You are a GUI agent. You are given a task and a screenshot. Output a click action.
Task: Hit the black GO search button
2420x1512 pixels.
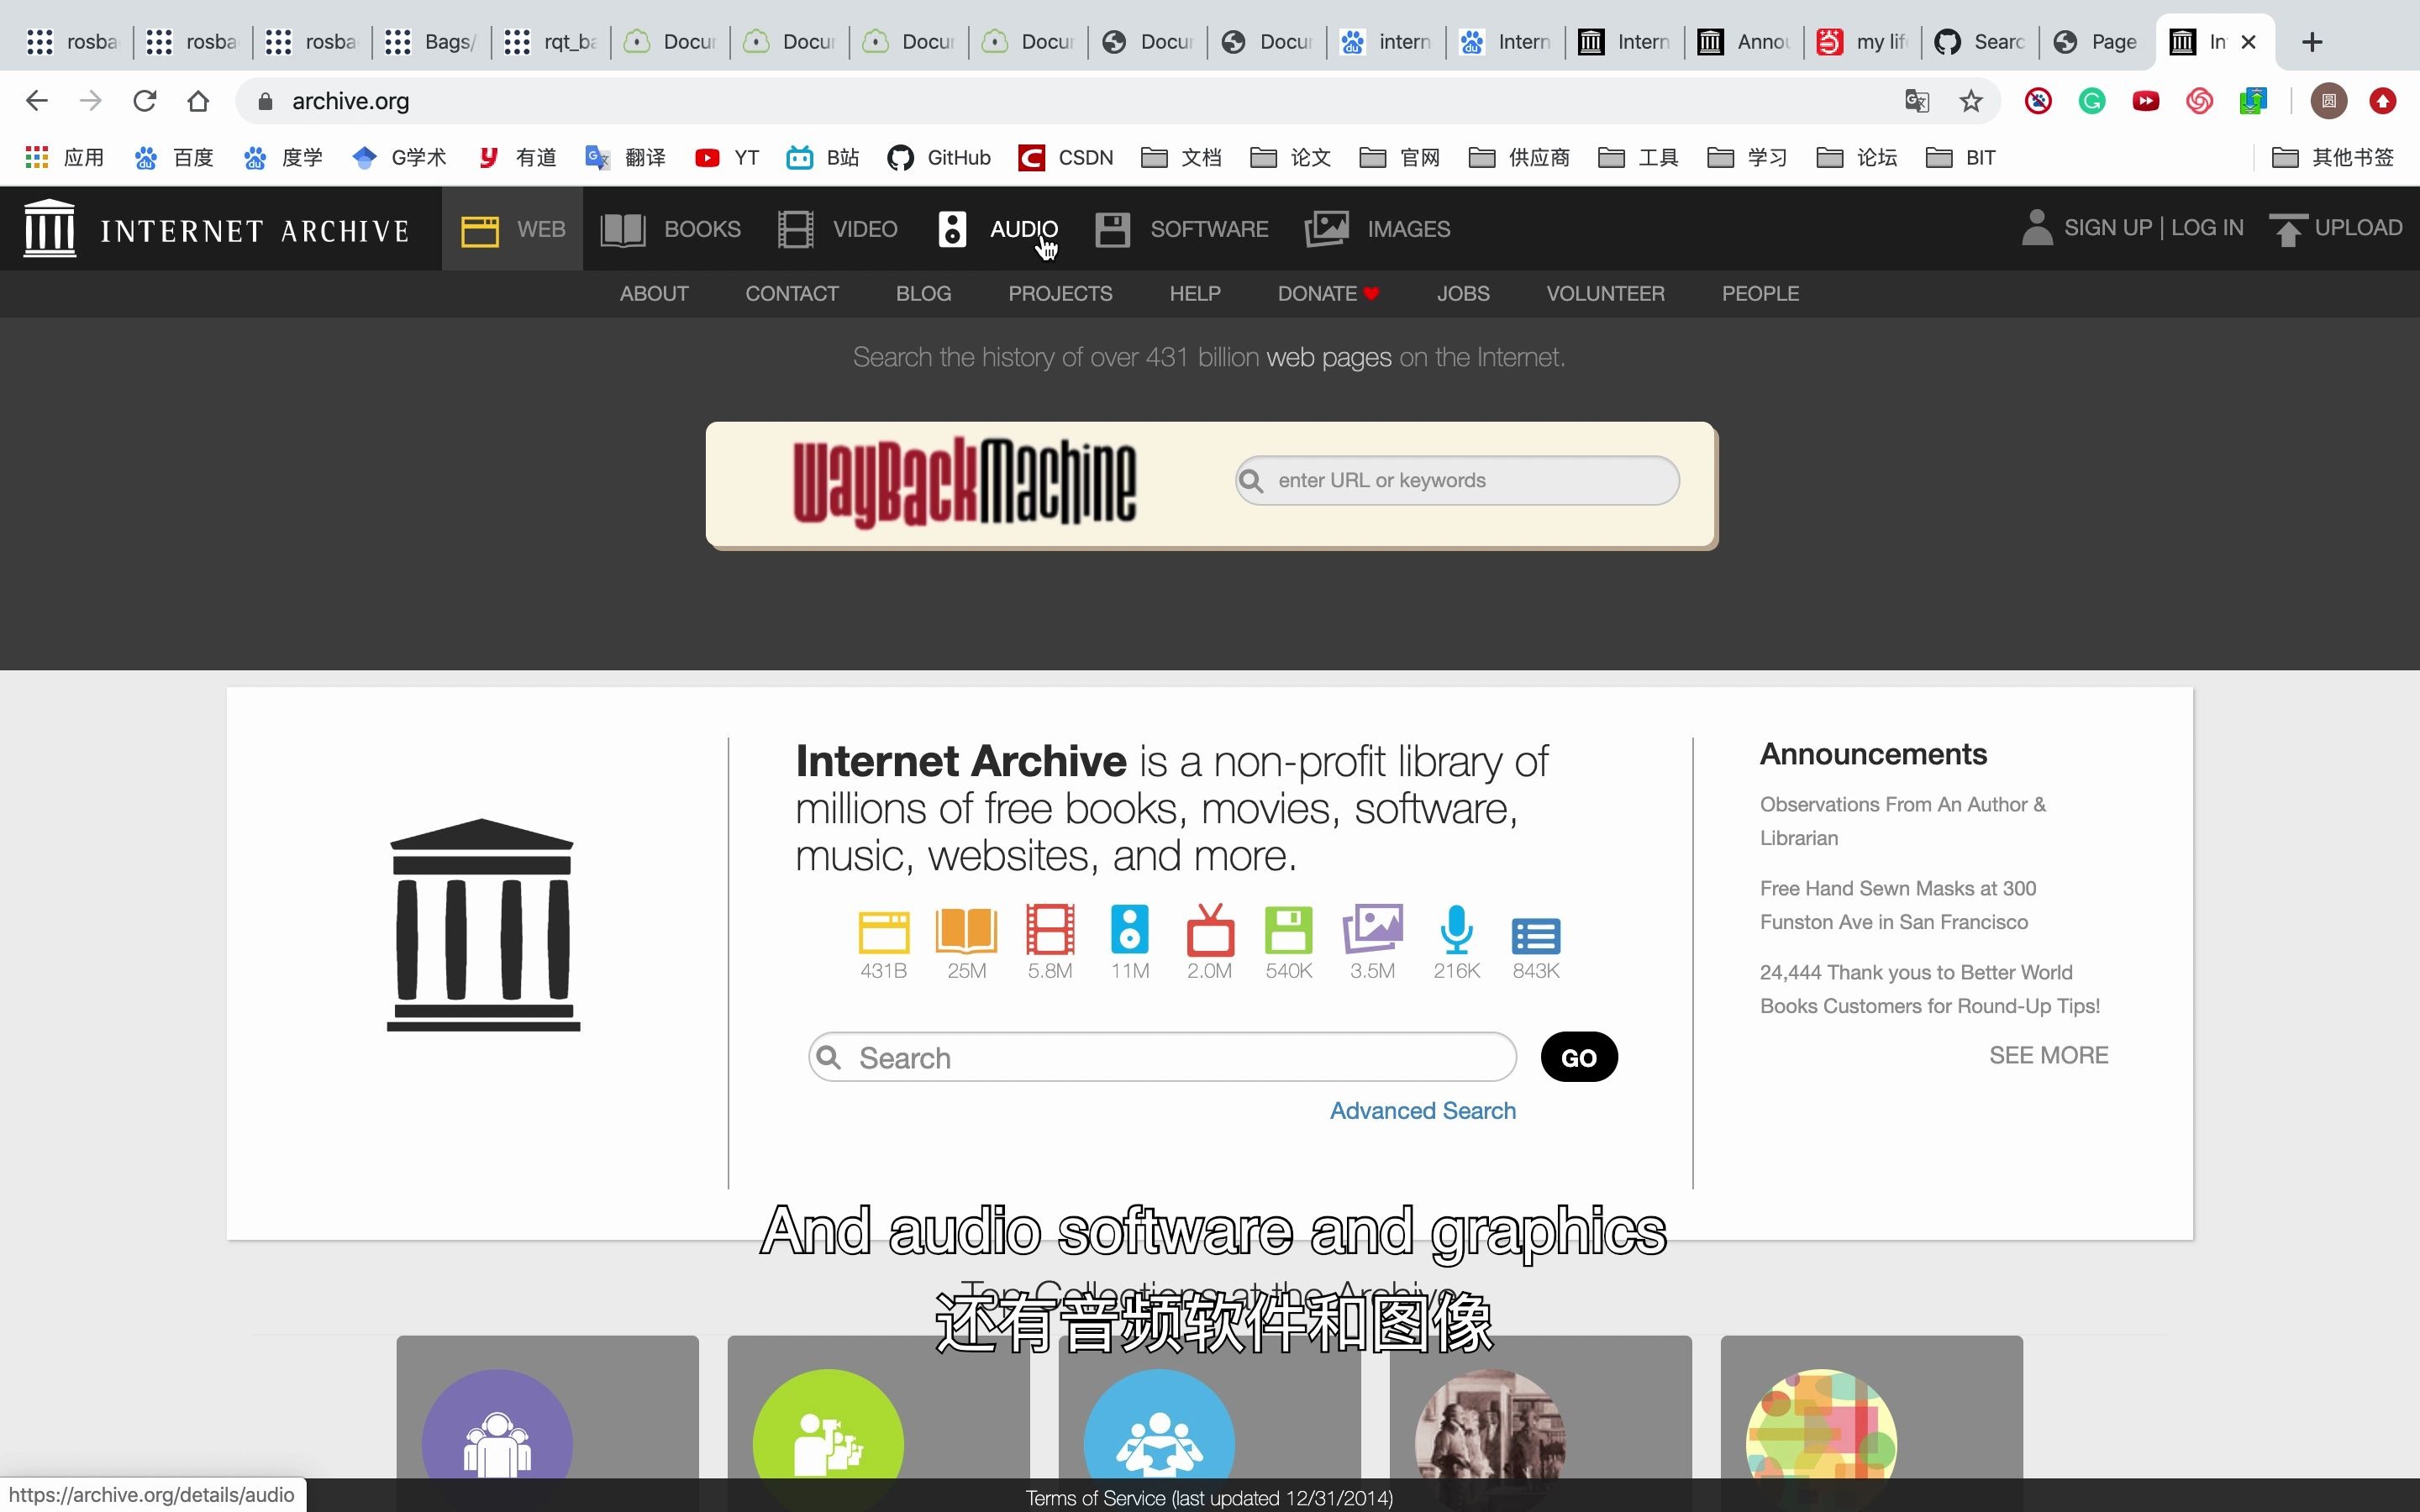[x=1578, y=1057]
